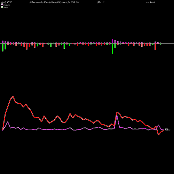Image resolution: width=174 pixels, height=174 pixels.
Task: Click the tallest green volume bar in the mid-right
Action: pyautogui.click(x=112, y=49)
